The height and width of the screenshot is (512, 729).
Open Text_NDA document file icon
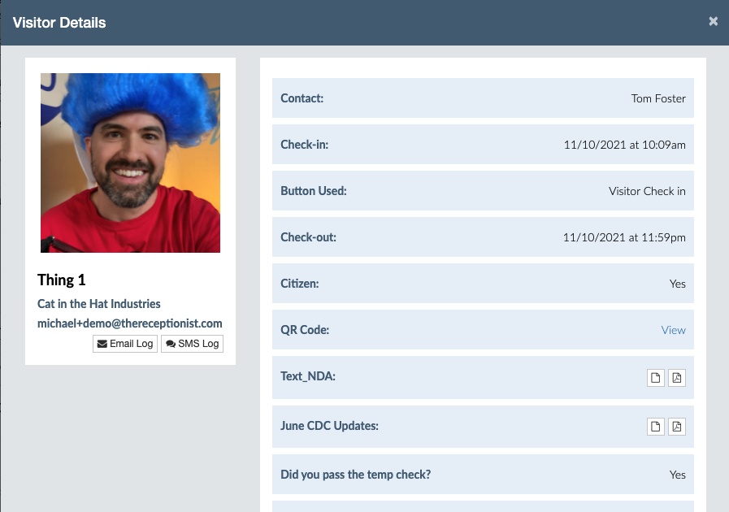(x=656, y=378)
